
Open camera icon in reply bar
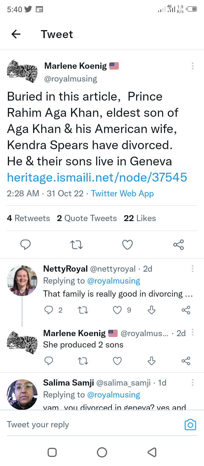coord(190,425)
